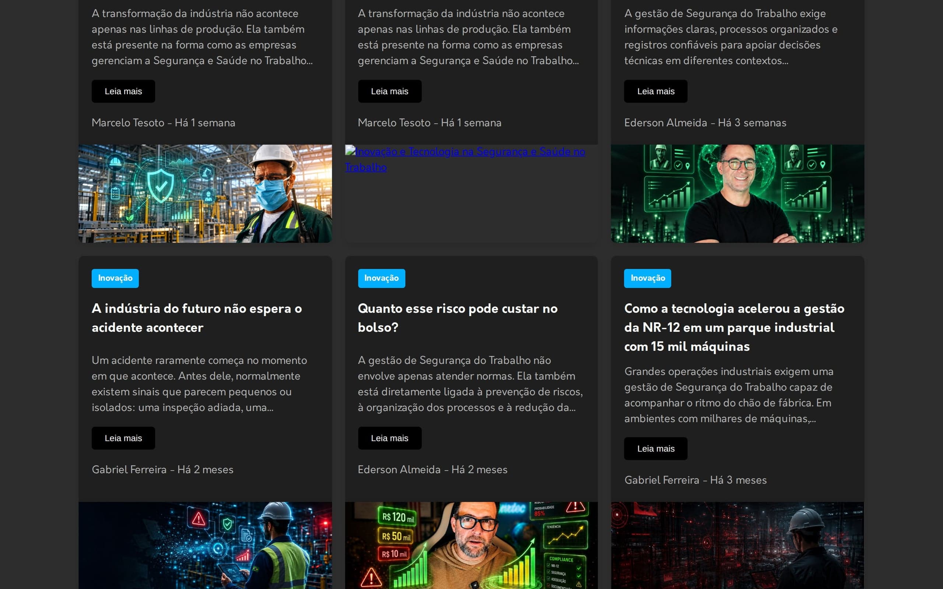Click excerpt starting 'Um acidente raramente começa'

coord(199,384)
